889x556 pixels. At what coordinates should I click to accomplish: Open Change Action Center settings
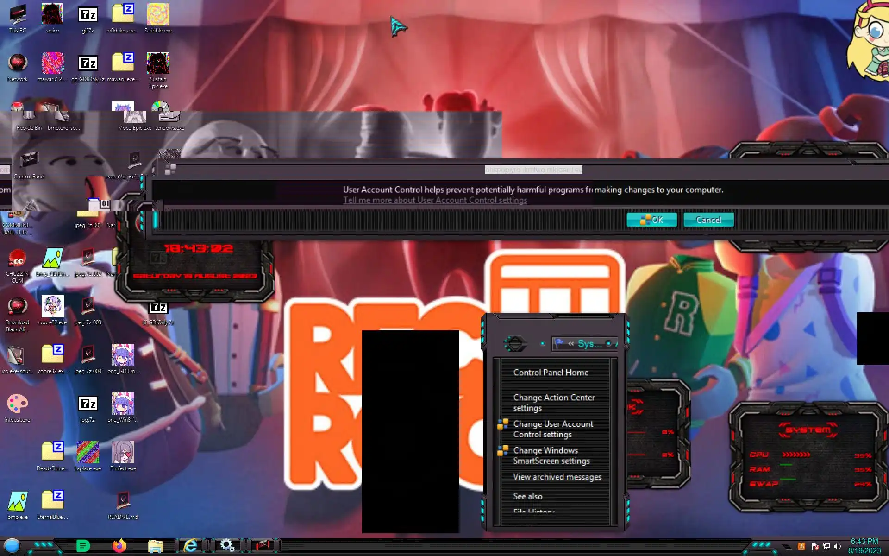[x=553, y=403]
